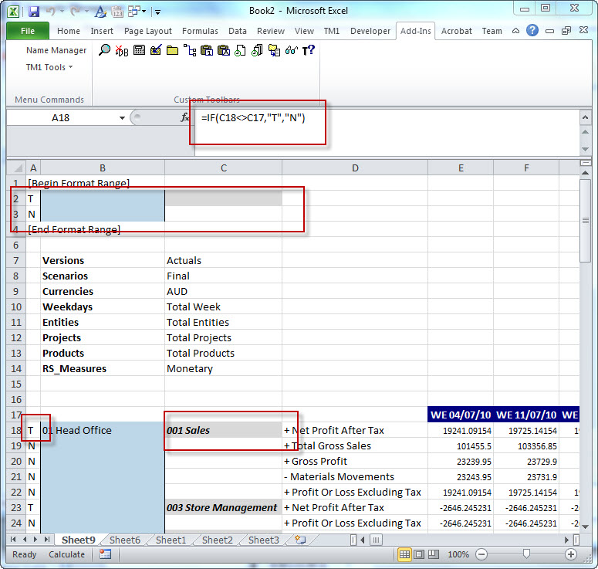Click the Name Box showing A18

pyautogui.click(x=61, y=118)
